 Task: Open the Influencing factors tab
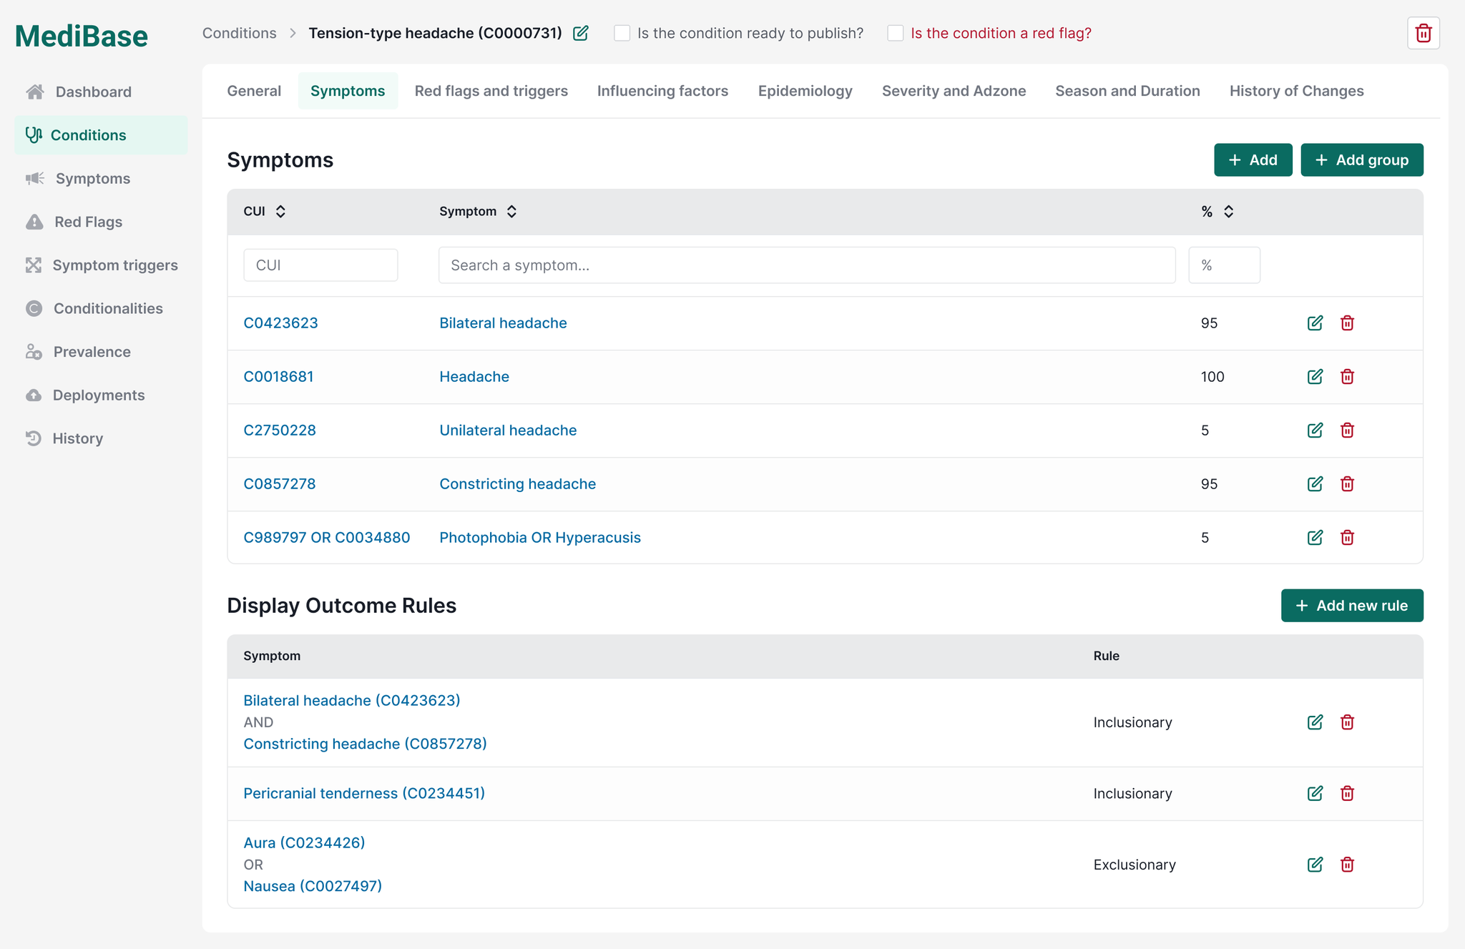(662, 91)
